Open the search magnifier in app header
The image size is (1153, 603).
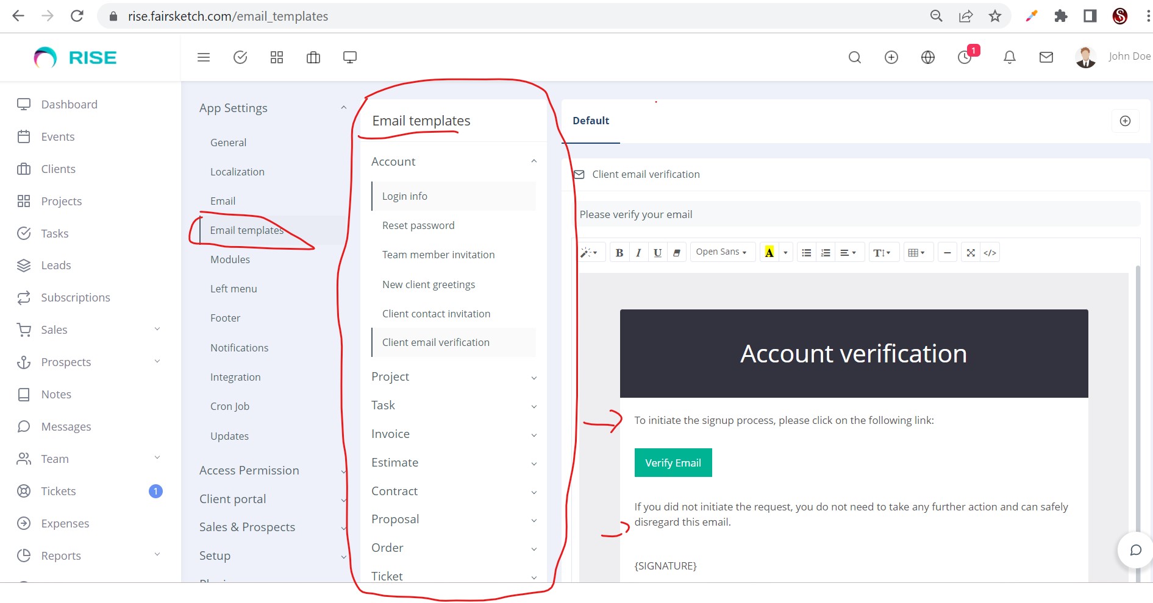click(855, 57)
